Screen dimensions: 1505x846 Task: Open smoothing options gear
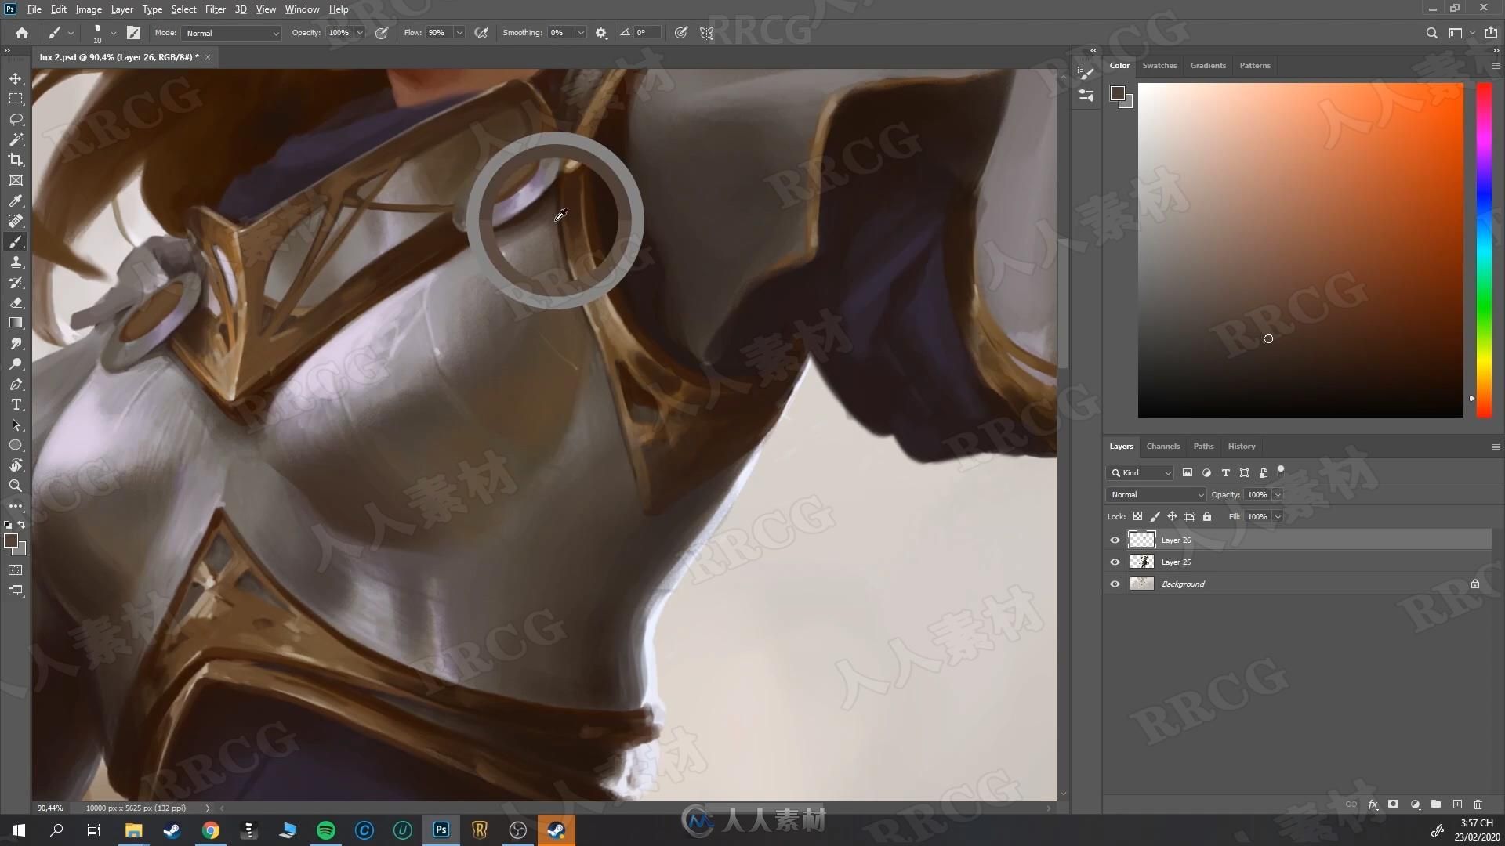601,33
